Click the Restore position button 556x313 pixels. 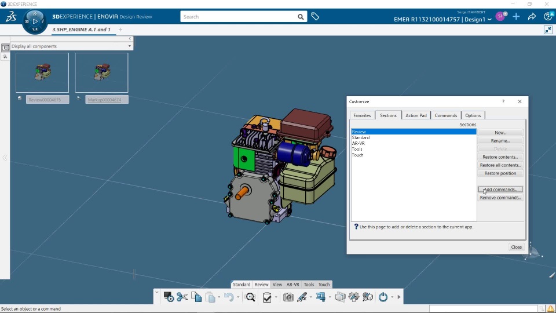tap(500, 173)
